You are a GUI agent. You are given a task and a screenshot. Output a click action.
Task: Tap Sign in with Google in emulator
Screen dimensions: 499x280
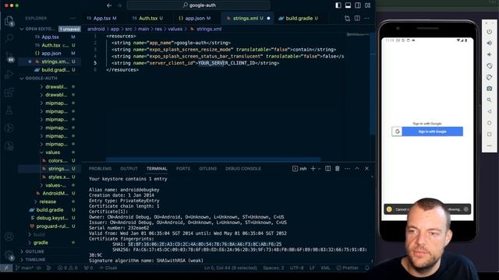(x=427, y=131)
